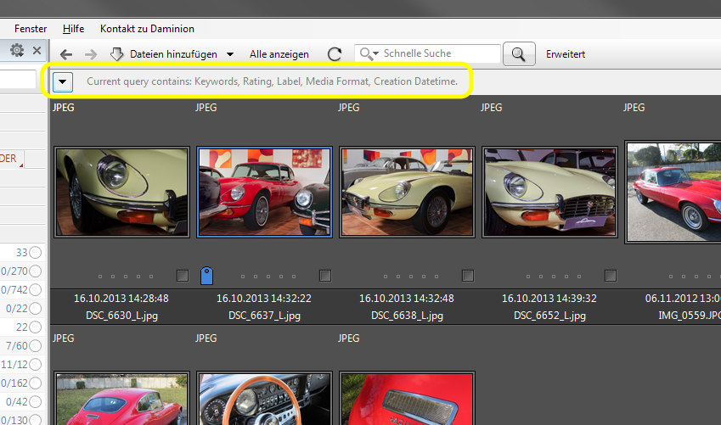Click the Dateien hinzufügen hand icon

[x=117, y=54]
